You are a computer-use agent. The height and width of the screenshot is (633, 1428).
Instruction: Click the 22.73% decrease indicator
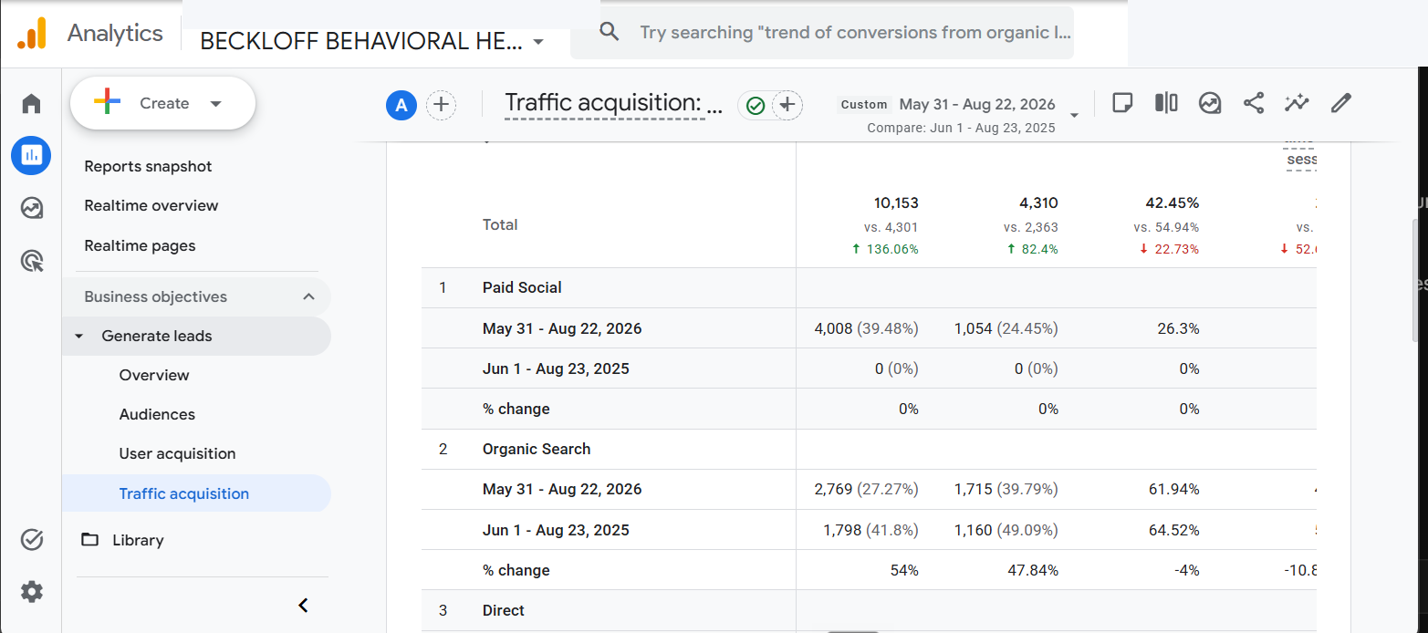click(1170, 249)
